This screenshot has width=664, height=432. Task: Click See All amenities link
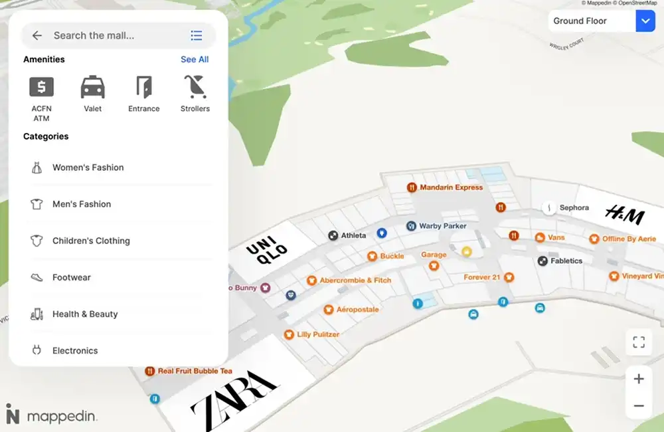195,59
